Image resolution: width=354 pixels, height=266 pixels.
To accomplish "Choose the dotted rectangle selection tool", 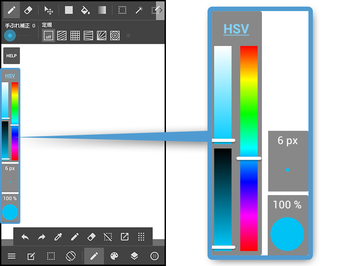I will [x=123, y=10].
